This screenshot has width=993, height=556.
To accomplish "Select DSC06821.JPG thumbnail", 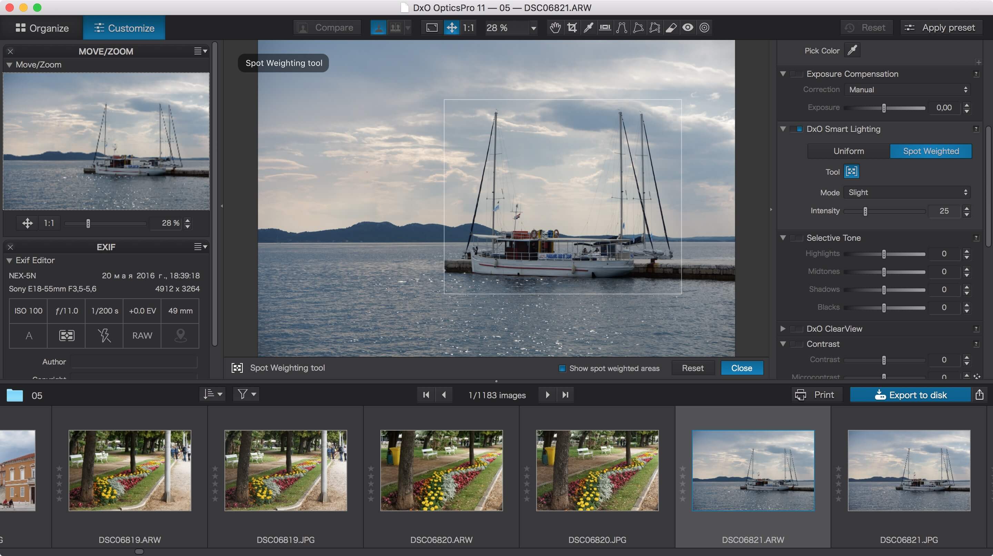I will click(x=909, y=471).
